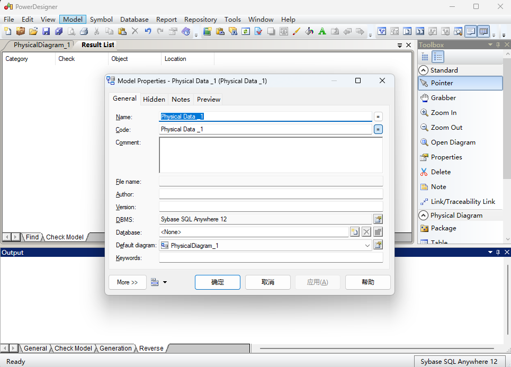Open DBMS properties button next to Sybase
This screenshot has width=511, height=367.
378,219
